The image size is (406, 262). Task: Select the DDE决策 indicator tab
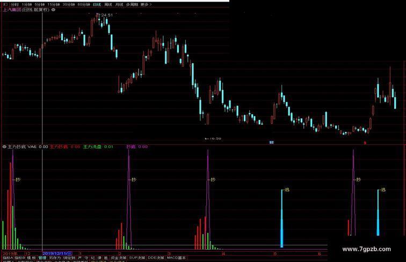tap(156, 258)
